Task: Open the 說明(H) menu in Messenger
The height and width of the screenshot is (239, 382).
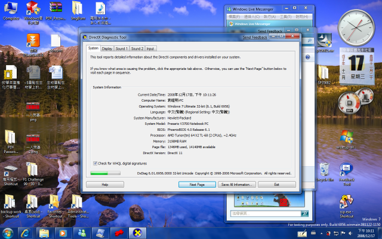Action: (302, 17)
